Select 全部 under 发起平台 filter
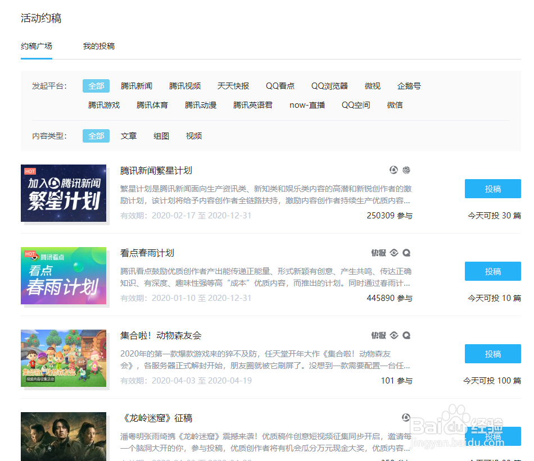The image size is (534, 461). [96, 86]
